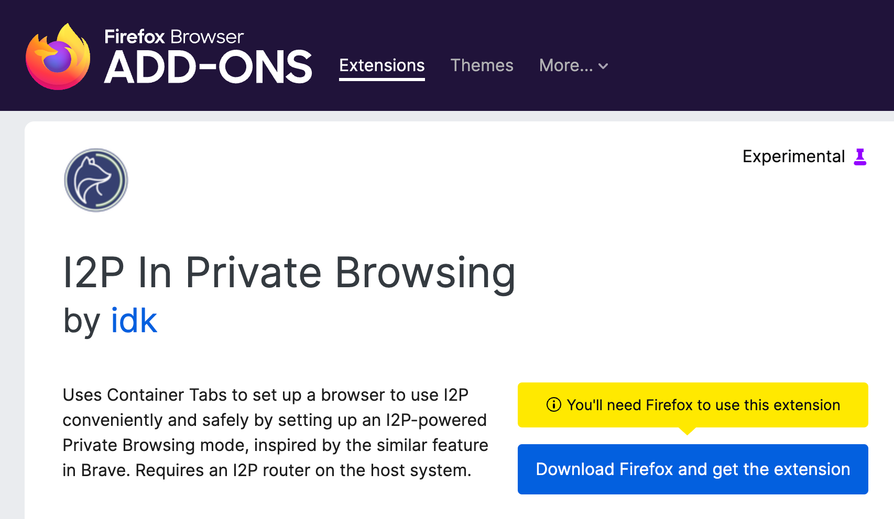894x519 pixels.
Task: Click the info icon in yellow notice
Action: [553, 405]
